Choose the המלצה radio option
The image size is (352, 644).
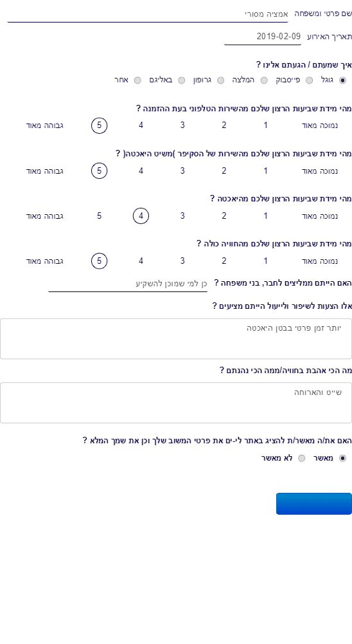[x=264, y=80]
